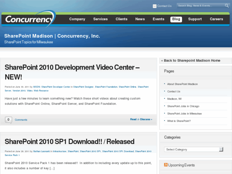Open the News menu item

[x=140, y=19]
